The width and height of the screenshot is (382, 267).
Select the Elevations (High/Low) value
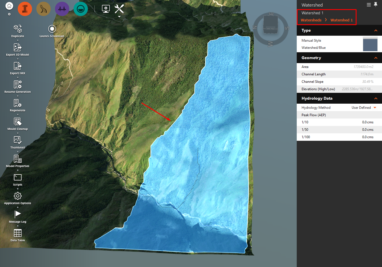click(x=357, y=89)
